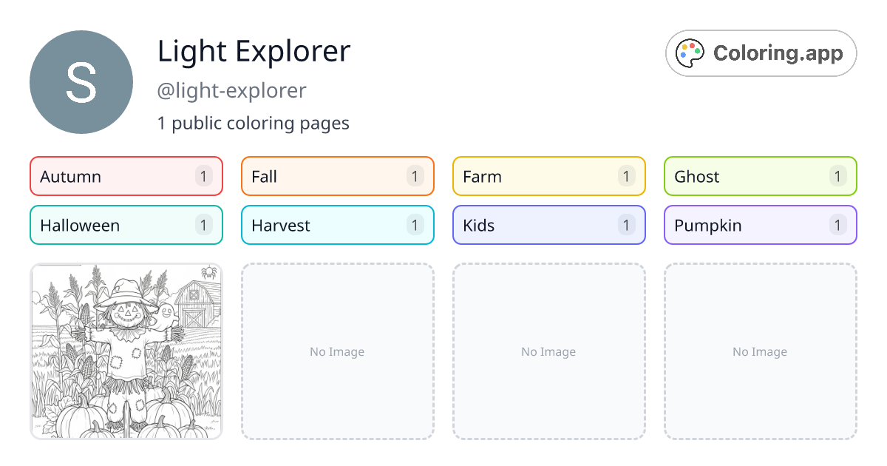The height and width of the screenshot is (466, 887).
Task: Click the Coloring.app palette icon
Action: (690, 53)
